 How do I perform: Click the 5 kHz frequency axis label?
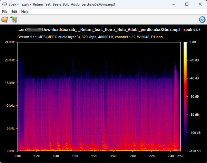[11, 128]
